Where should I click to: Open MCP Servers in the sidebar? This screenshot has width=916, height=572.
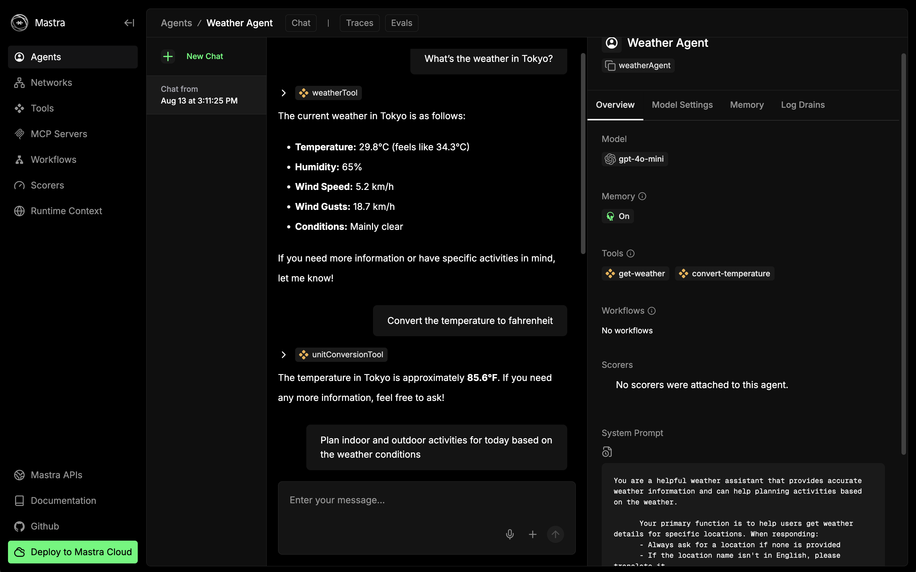point(73,134)
